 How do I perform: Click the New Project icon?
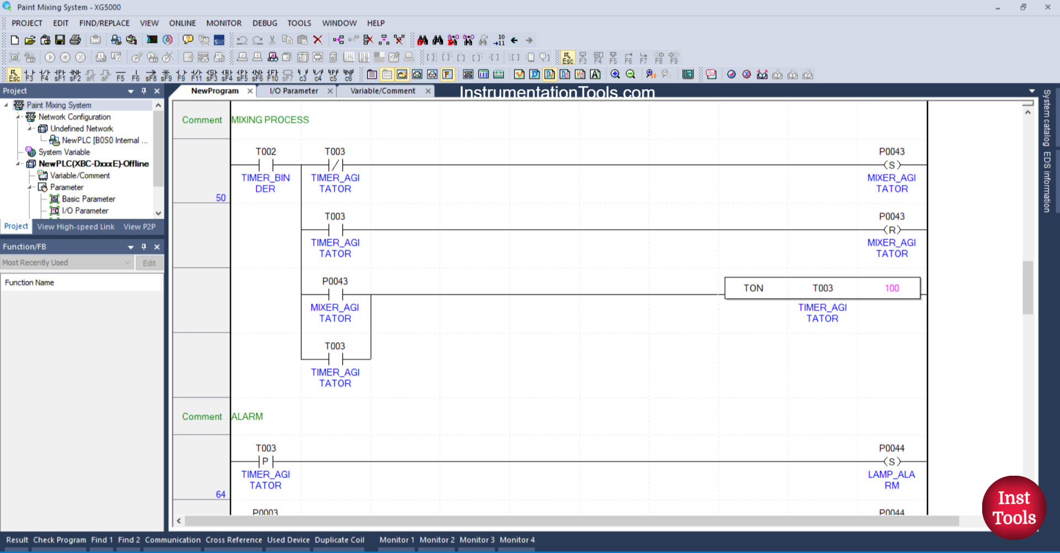pyautogui.click(x=14, y=39)
